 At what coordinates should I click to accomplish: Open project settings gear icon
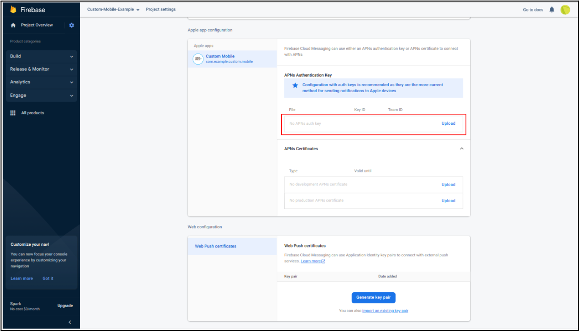tap(71, 25)
